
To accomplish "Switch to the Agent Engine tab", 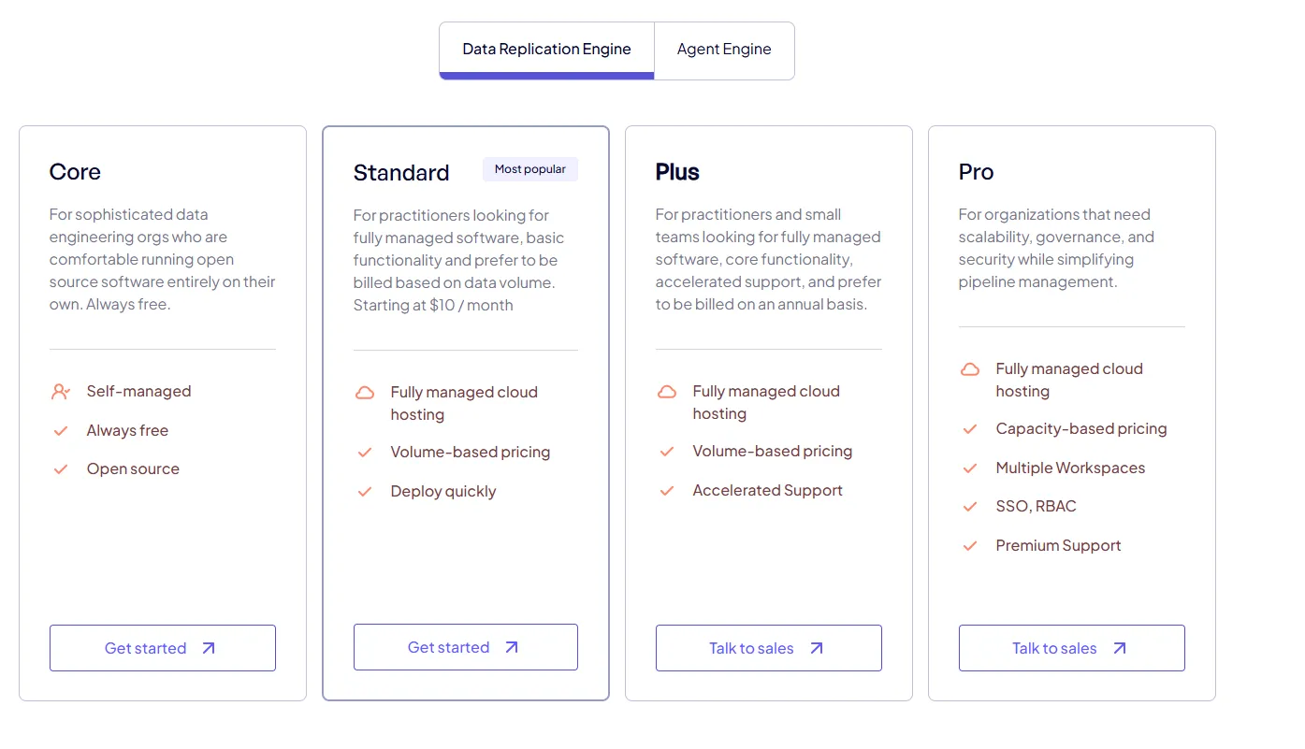I will [x=724, y=50].
